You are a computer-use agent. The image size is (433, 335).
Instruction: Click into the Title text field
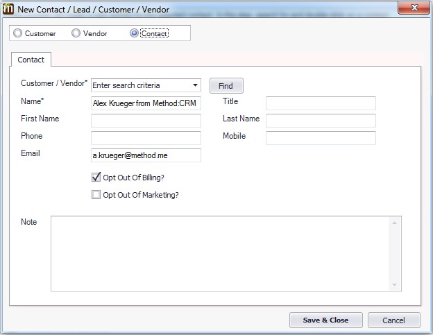pos(321,103)
